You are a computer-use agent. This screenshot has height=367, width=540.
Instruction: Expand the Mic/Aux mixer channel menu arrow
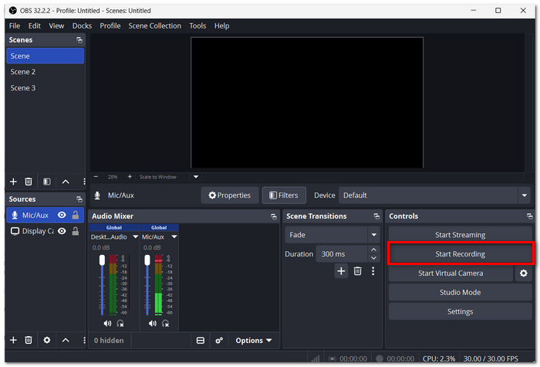tap(174, 236)
